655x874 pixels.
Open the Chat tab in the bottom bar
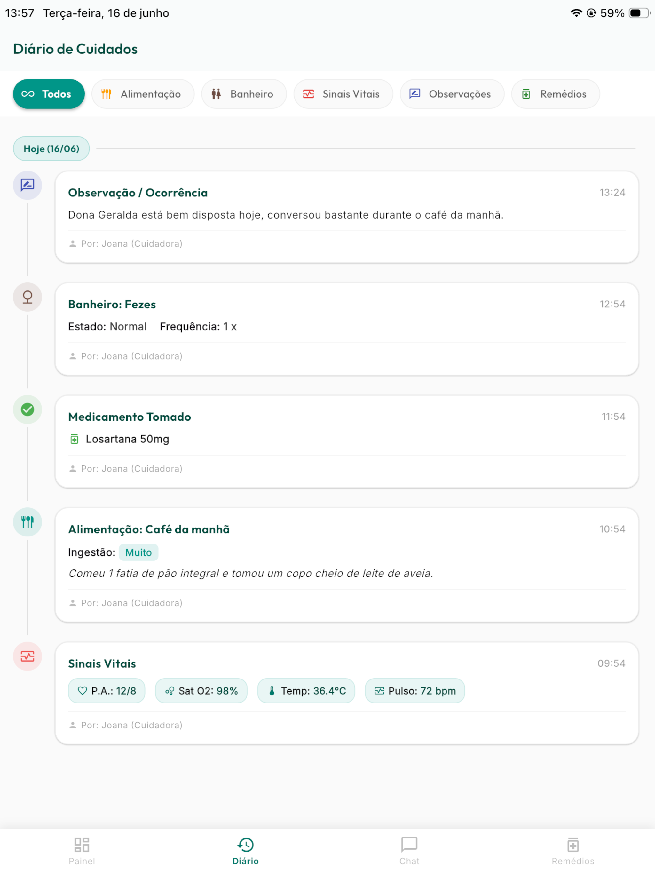coord(409,851)
